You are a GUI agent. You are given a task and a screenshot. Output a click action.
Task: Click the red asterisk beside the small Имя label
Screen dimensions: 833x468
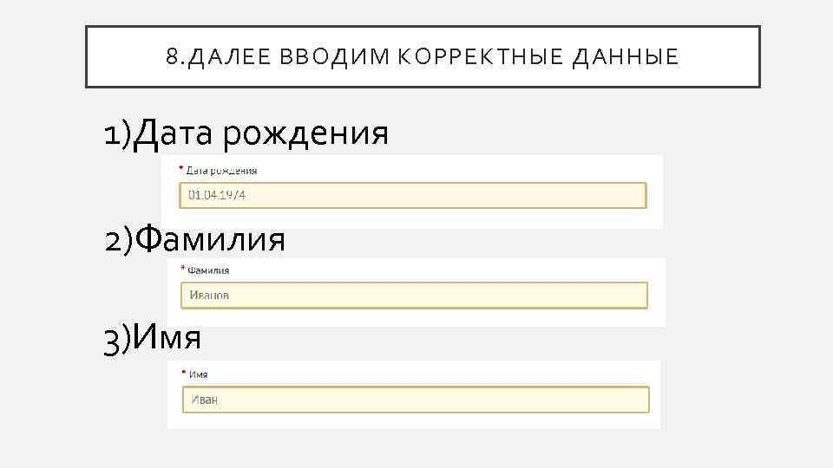click(x=184, y=374)
